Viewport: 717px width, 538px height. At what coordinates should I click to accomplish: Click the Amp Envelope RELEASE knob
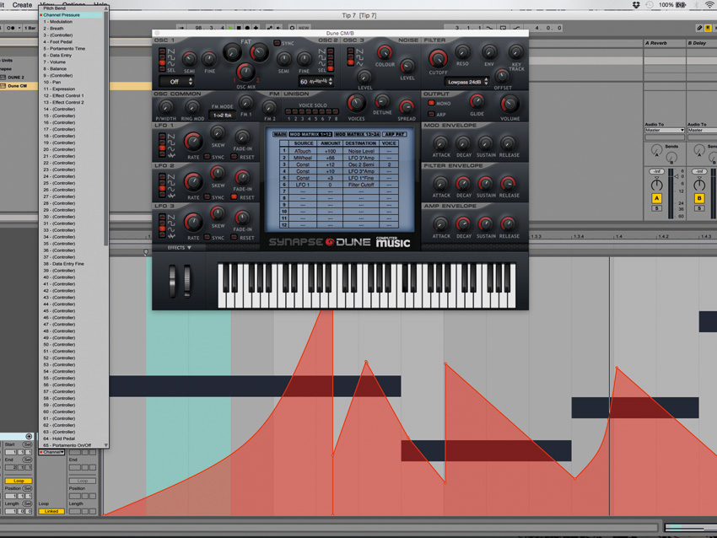(x=508, y=224)
